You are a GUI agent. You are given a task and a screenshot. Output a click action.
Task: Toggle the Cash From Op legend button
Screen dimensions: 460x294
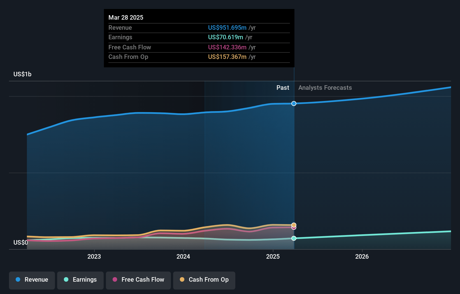[x=204, y=280]
